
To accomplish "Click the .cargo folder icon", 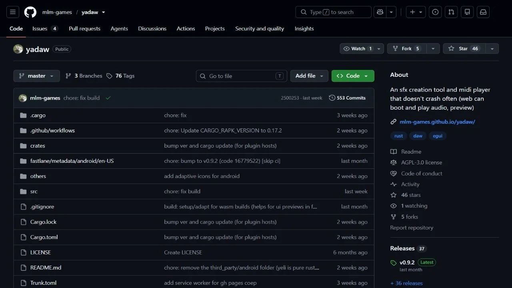I will [23, 115].
